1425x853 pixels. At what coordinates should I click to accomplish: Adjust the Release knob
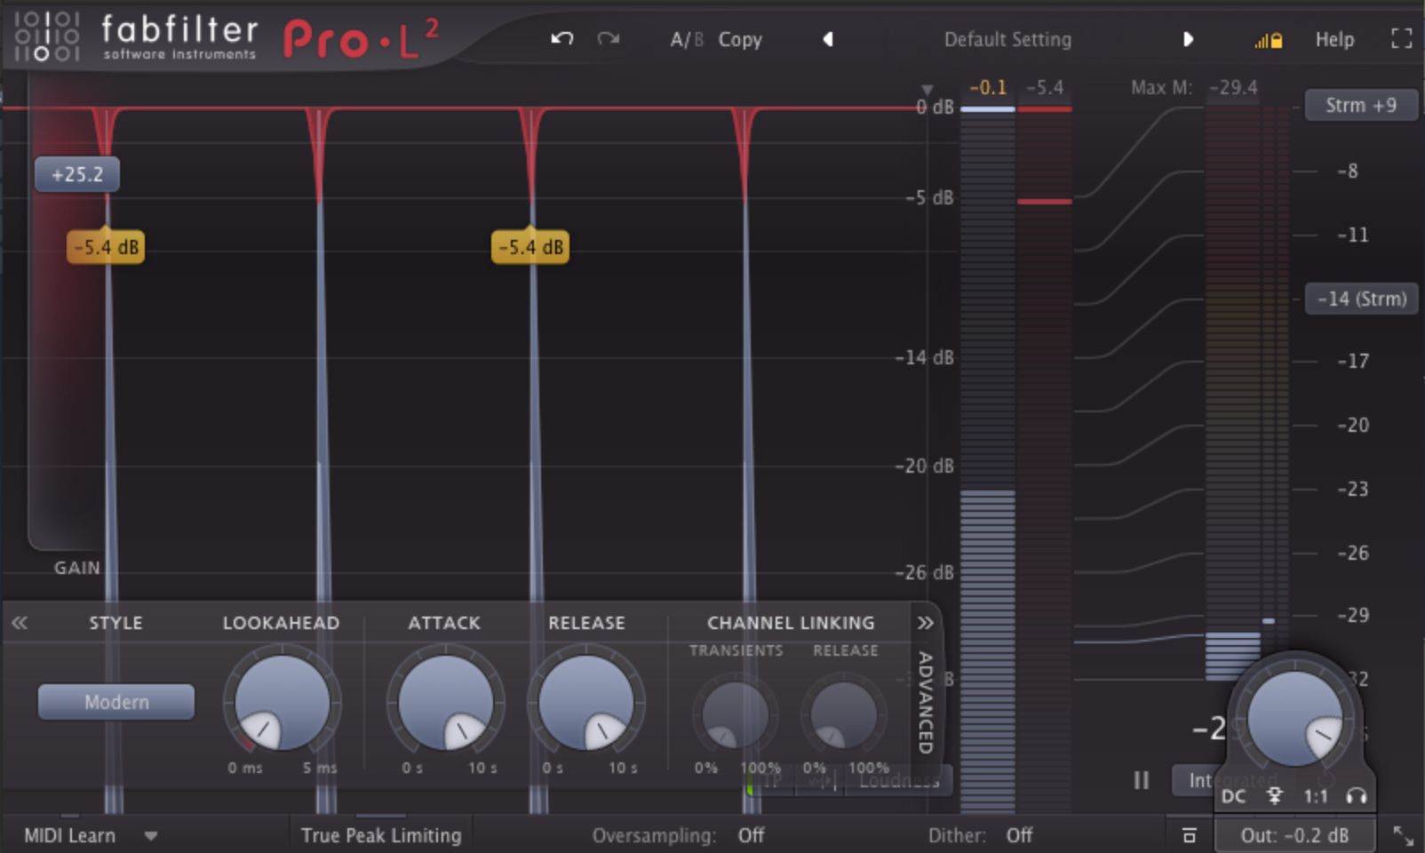click(586, 702)
